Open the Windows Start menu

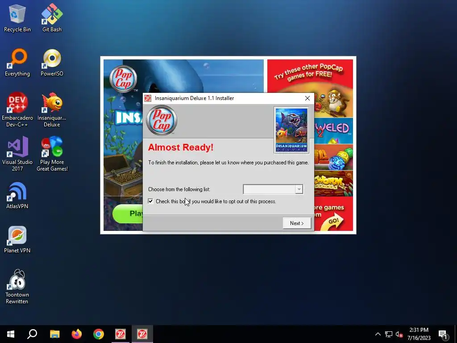pyautogui.click(x=11, y=334)
